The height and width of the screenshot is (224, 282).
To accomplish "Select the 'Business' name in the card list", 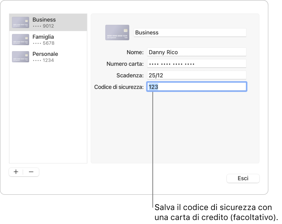I will 44,20.
